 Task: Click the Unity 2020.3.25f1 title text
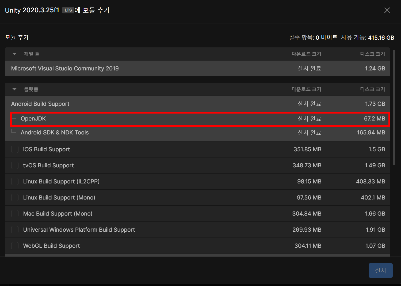32,10
